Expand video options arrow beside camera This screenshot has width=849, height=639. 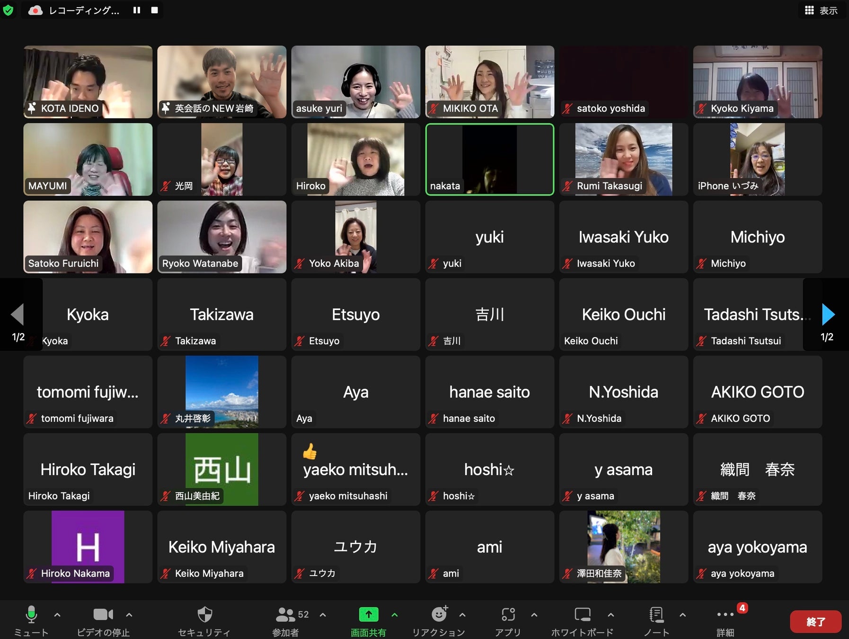129,615
